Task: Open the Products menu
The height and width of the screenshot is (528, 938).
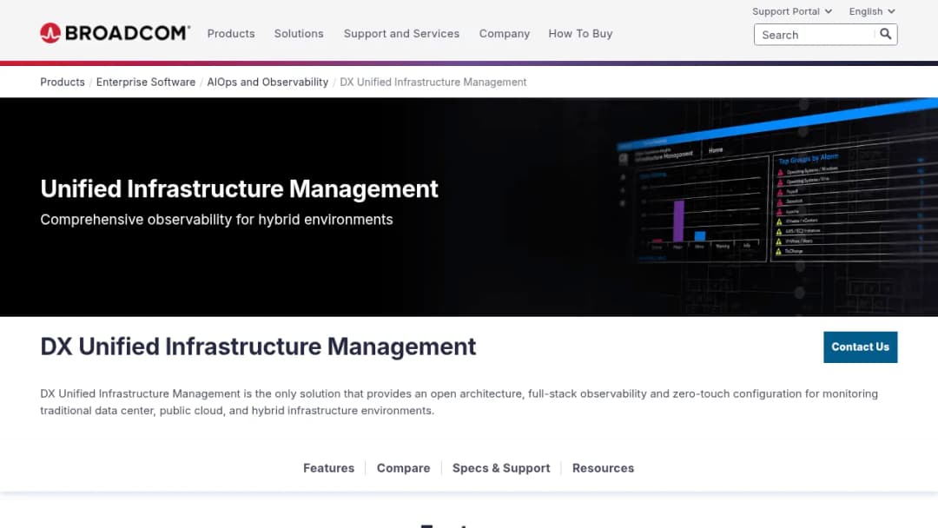Action: [x=231, y=34]
